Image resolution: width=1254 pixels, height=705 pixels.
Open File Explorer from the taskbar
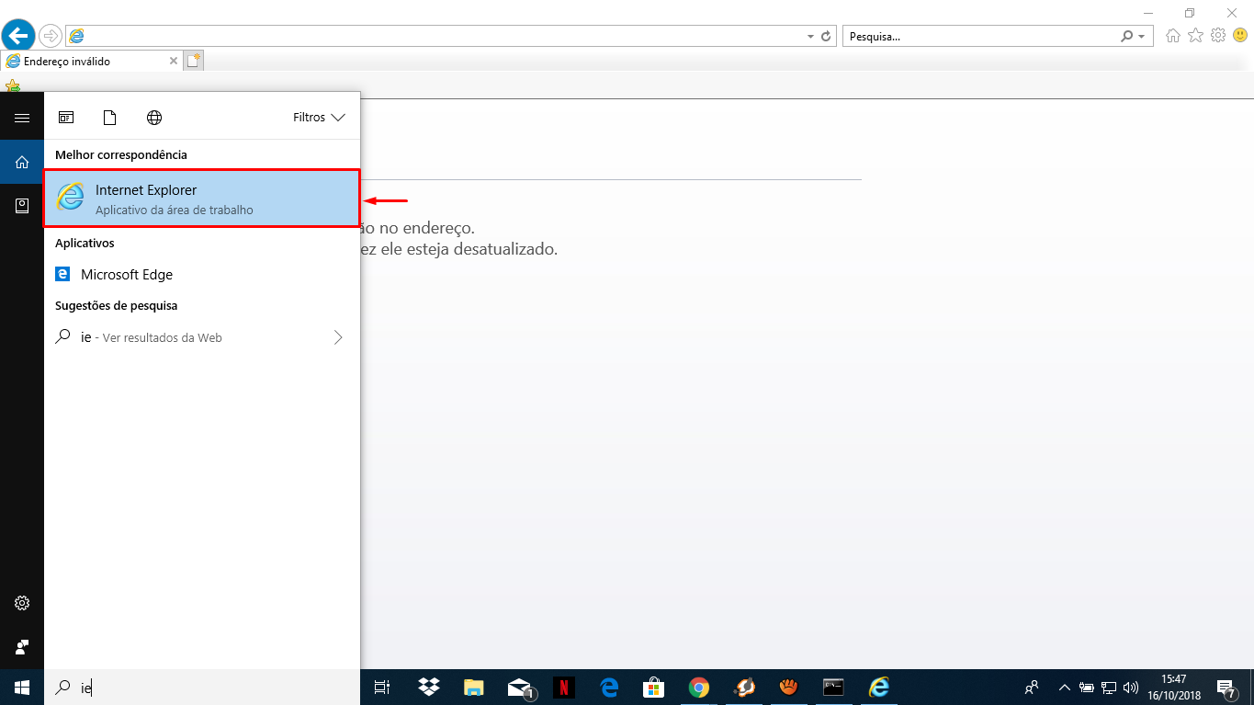tap(474, 687)
